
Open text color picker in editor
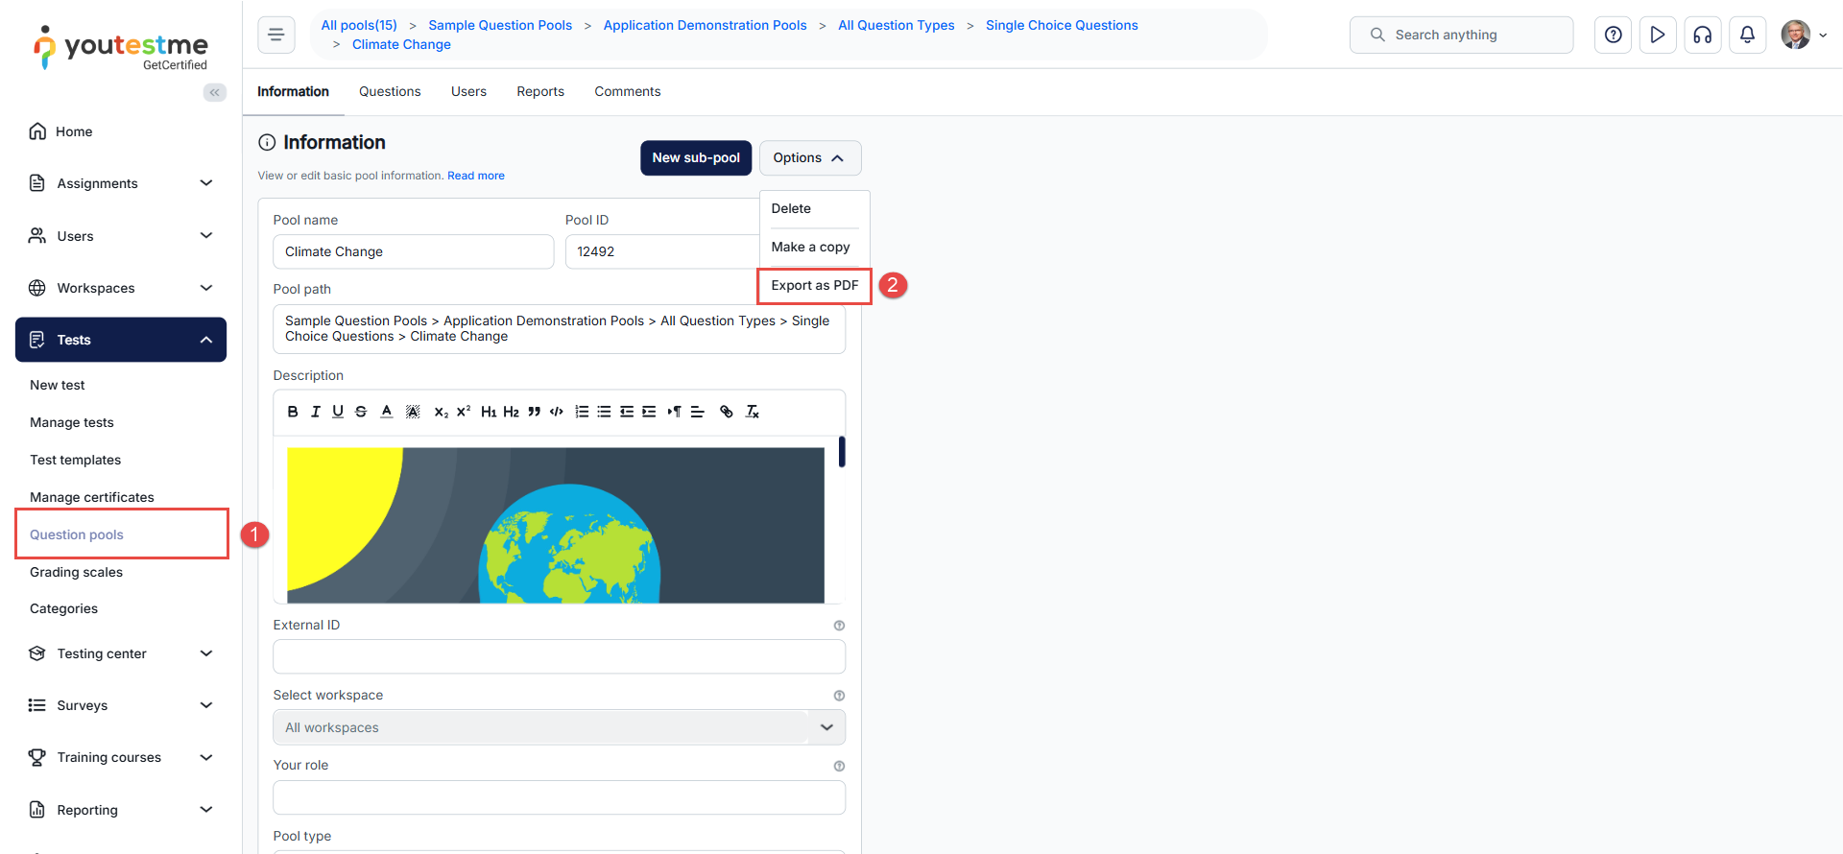click(x=387, y=412)
